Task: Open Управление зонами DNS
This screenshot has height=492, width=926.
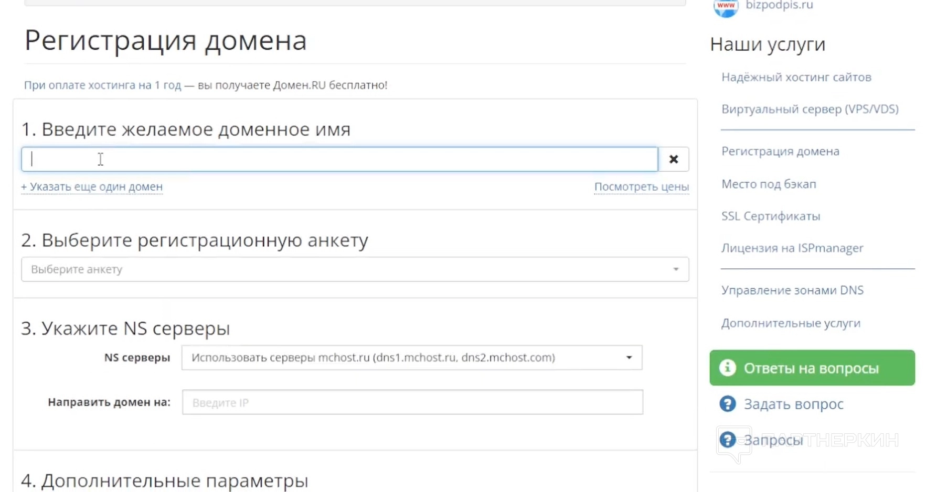Action: [792, 290]
